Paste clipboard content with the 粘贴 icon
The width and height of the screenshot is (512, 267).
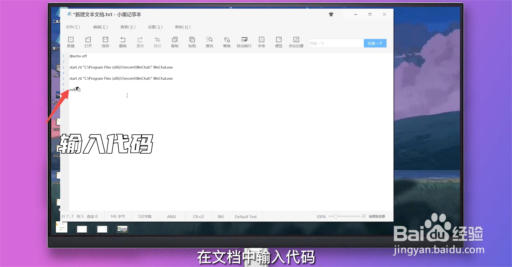click(192, 42)
